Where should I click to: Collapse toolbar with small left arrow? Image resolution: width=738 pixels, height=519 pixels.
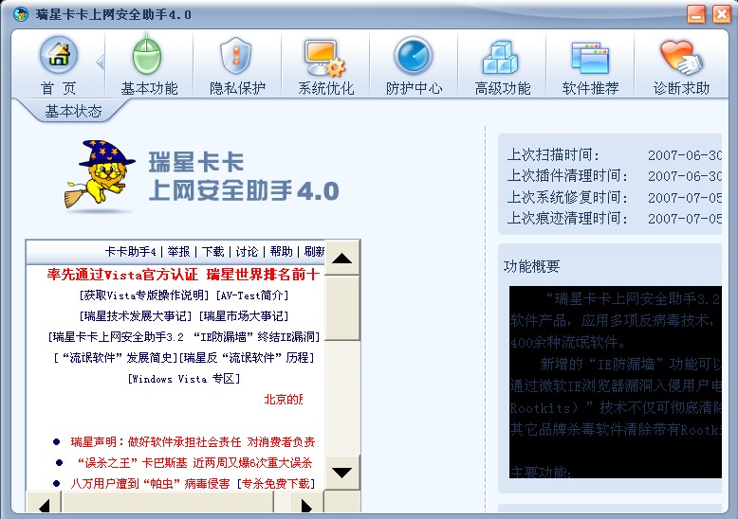pos(101,62)
